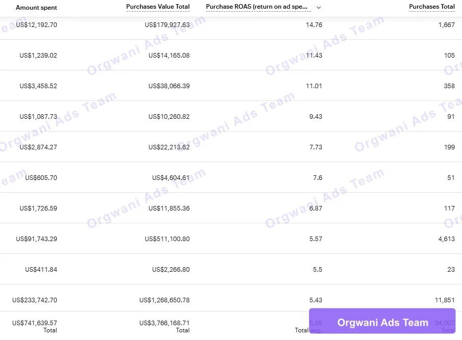Click the 14.76 ROAS value
462x340 pixels.
point(314,25)
